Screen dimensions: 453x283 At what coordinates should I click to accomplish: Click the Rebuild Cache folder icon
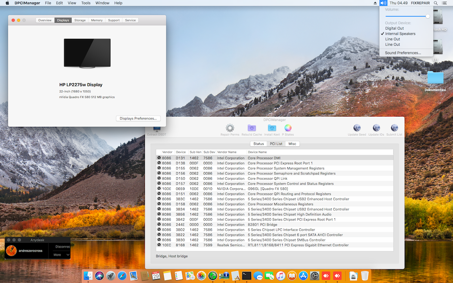pyautogui.click(x=252, y=128)
